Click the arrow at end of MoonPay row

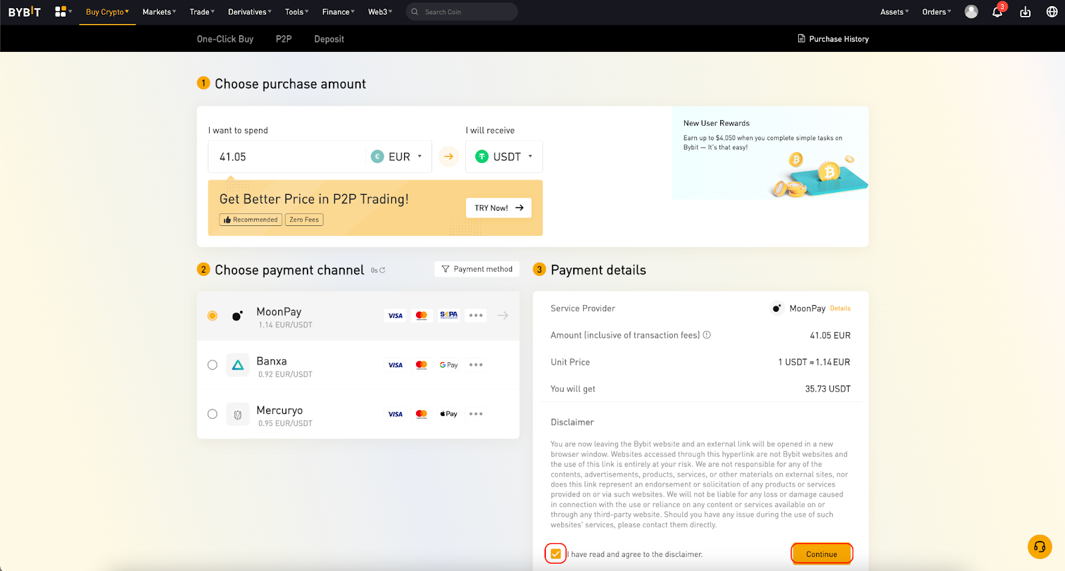[x=503, y=316]
